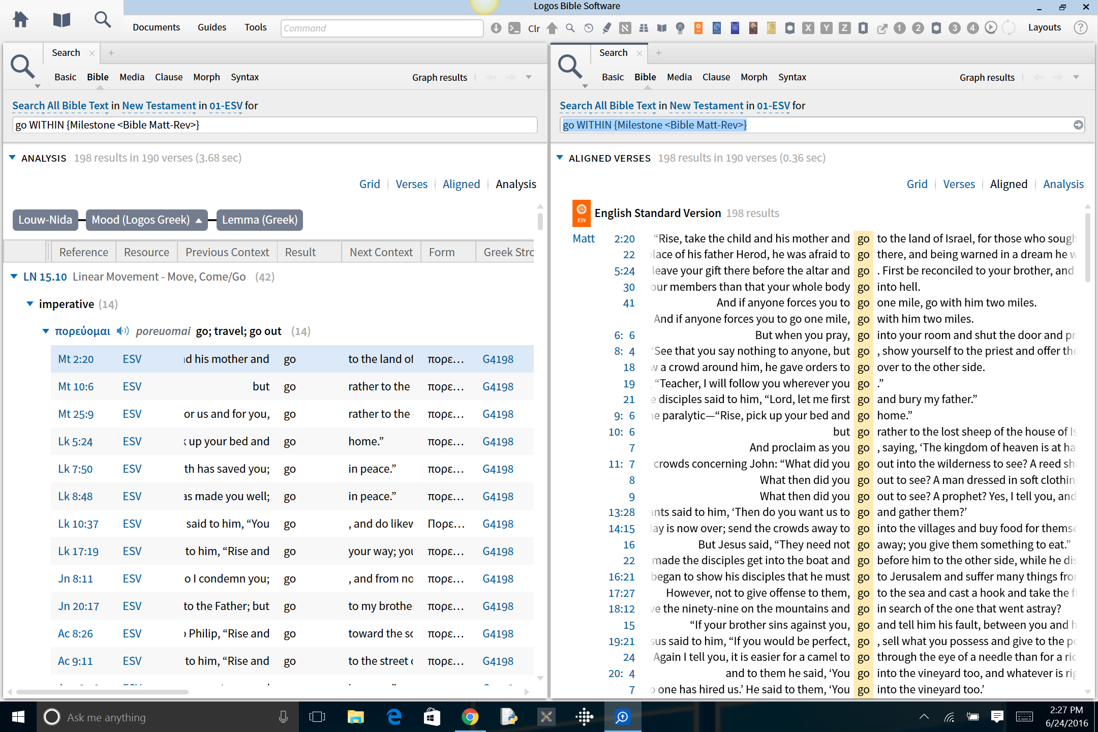Open the Library book icon
This screenshot has height=732, width=1098.
tap(62, 20)
